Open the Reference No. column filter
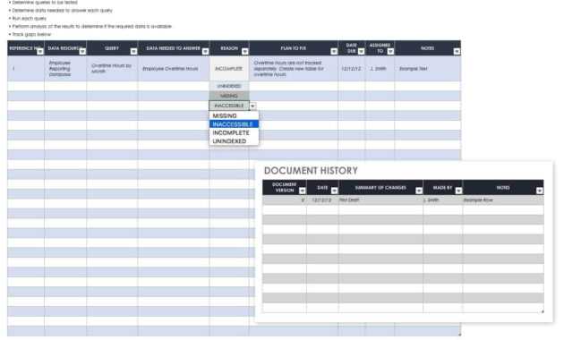Screen dimensions: 564x340 (x=40, y=52)
